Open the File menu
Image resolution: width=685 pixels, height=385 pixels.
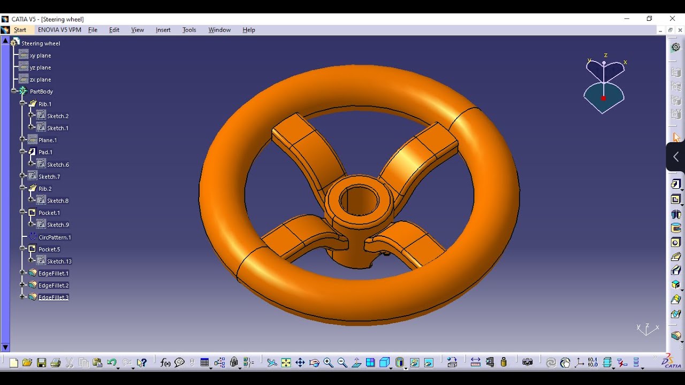pyautogui.click(x=93, y=30)
